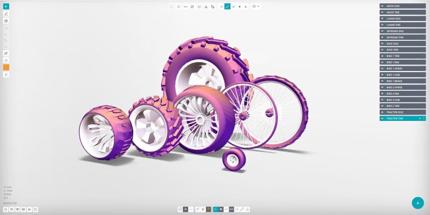Click the teal add button with plus sign
The height and width of the screenshot is (215, 430).
tap(418, 203)
